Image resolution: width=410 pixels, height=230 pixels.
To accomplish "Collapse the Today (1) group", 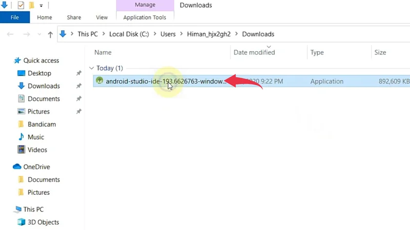I will coord(92,68).
